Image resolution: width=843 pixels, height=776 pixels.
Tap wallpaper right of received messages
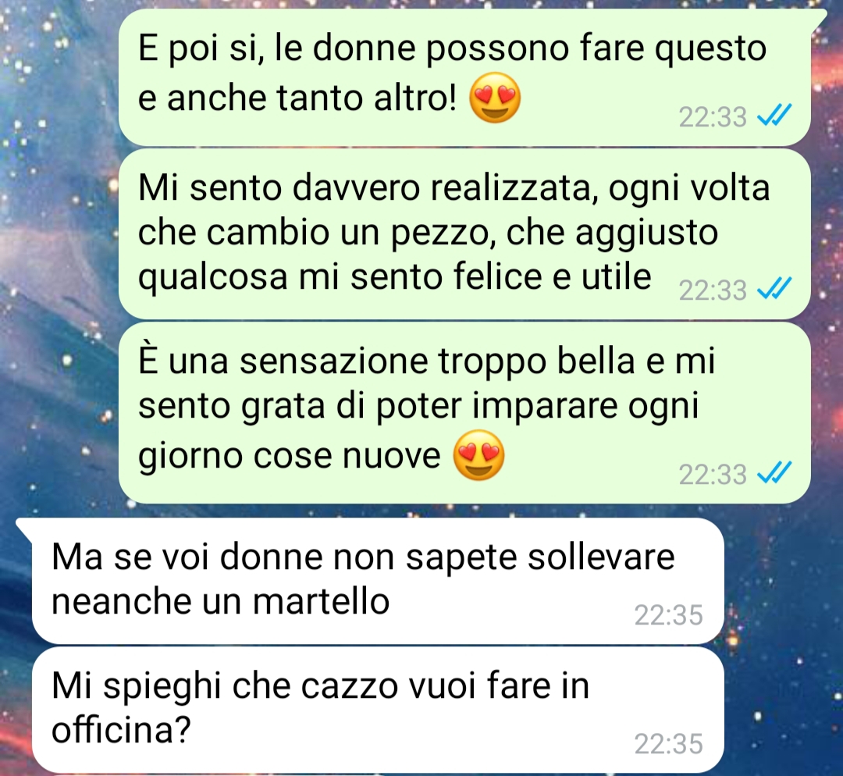(x=784, y=646)
